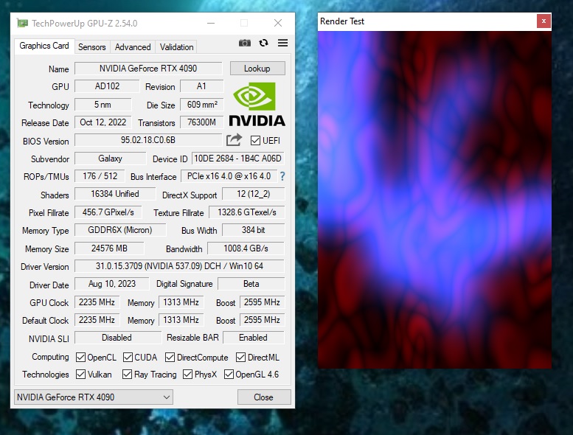The height and width of the screenshot is (435, 573).
Task: Click the BIOS export share icon
Action: 234,140
